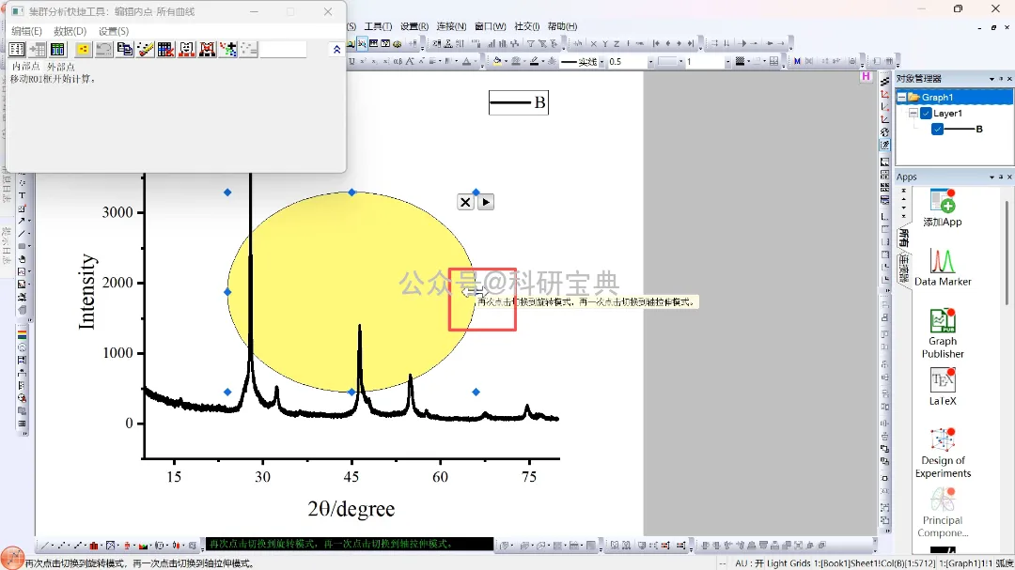The height and width of the screenshot is (570, 1015).
Task: Cancel ROI with the X button on graph
Action: click(x=465, y=202)
